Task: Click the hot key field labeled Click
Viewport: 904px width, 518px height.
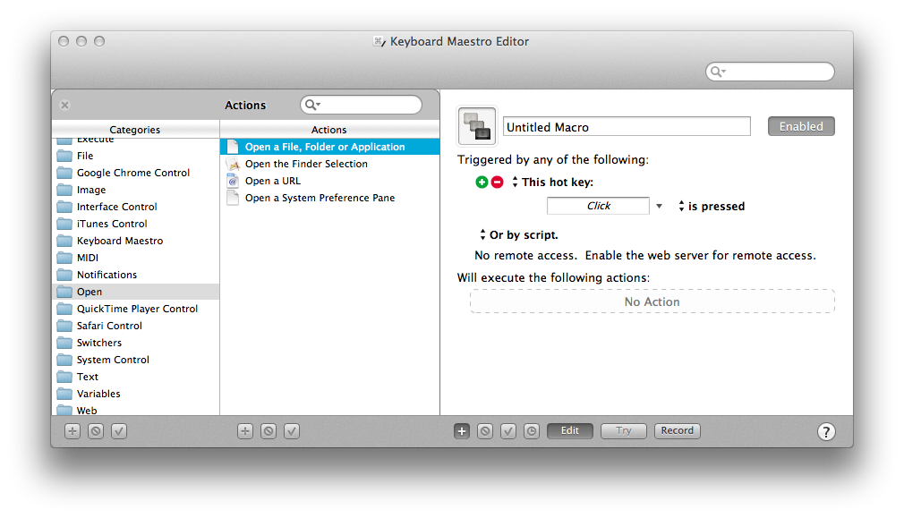Action: pos(598,206)
